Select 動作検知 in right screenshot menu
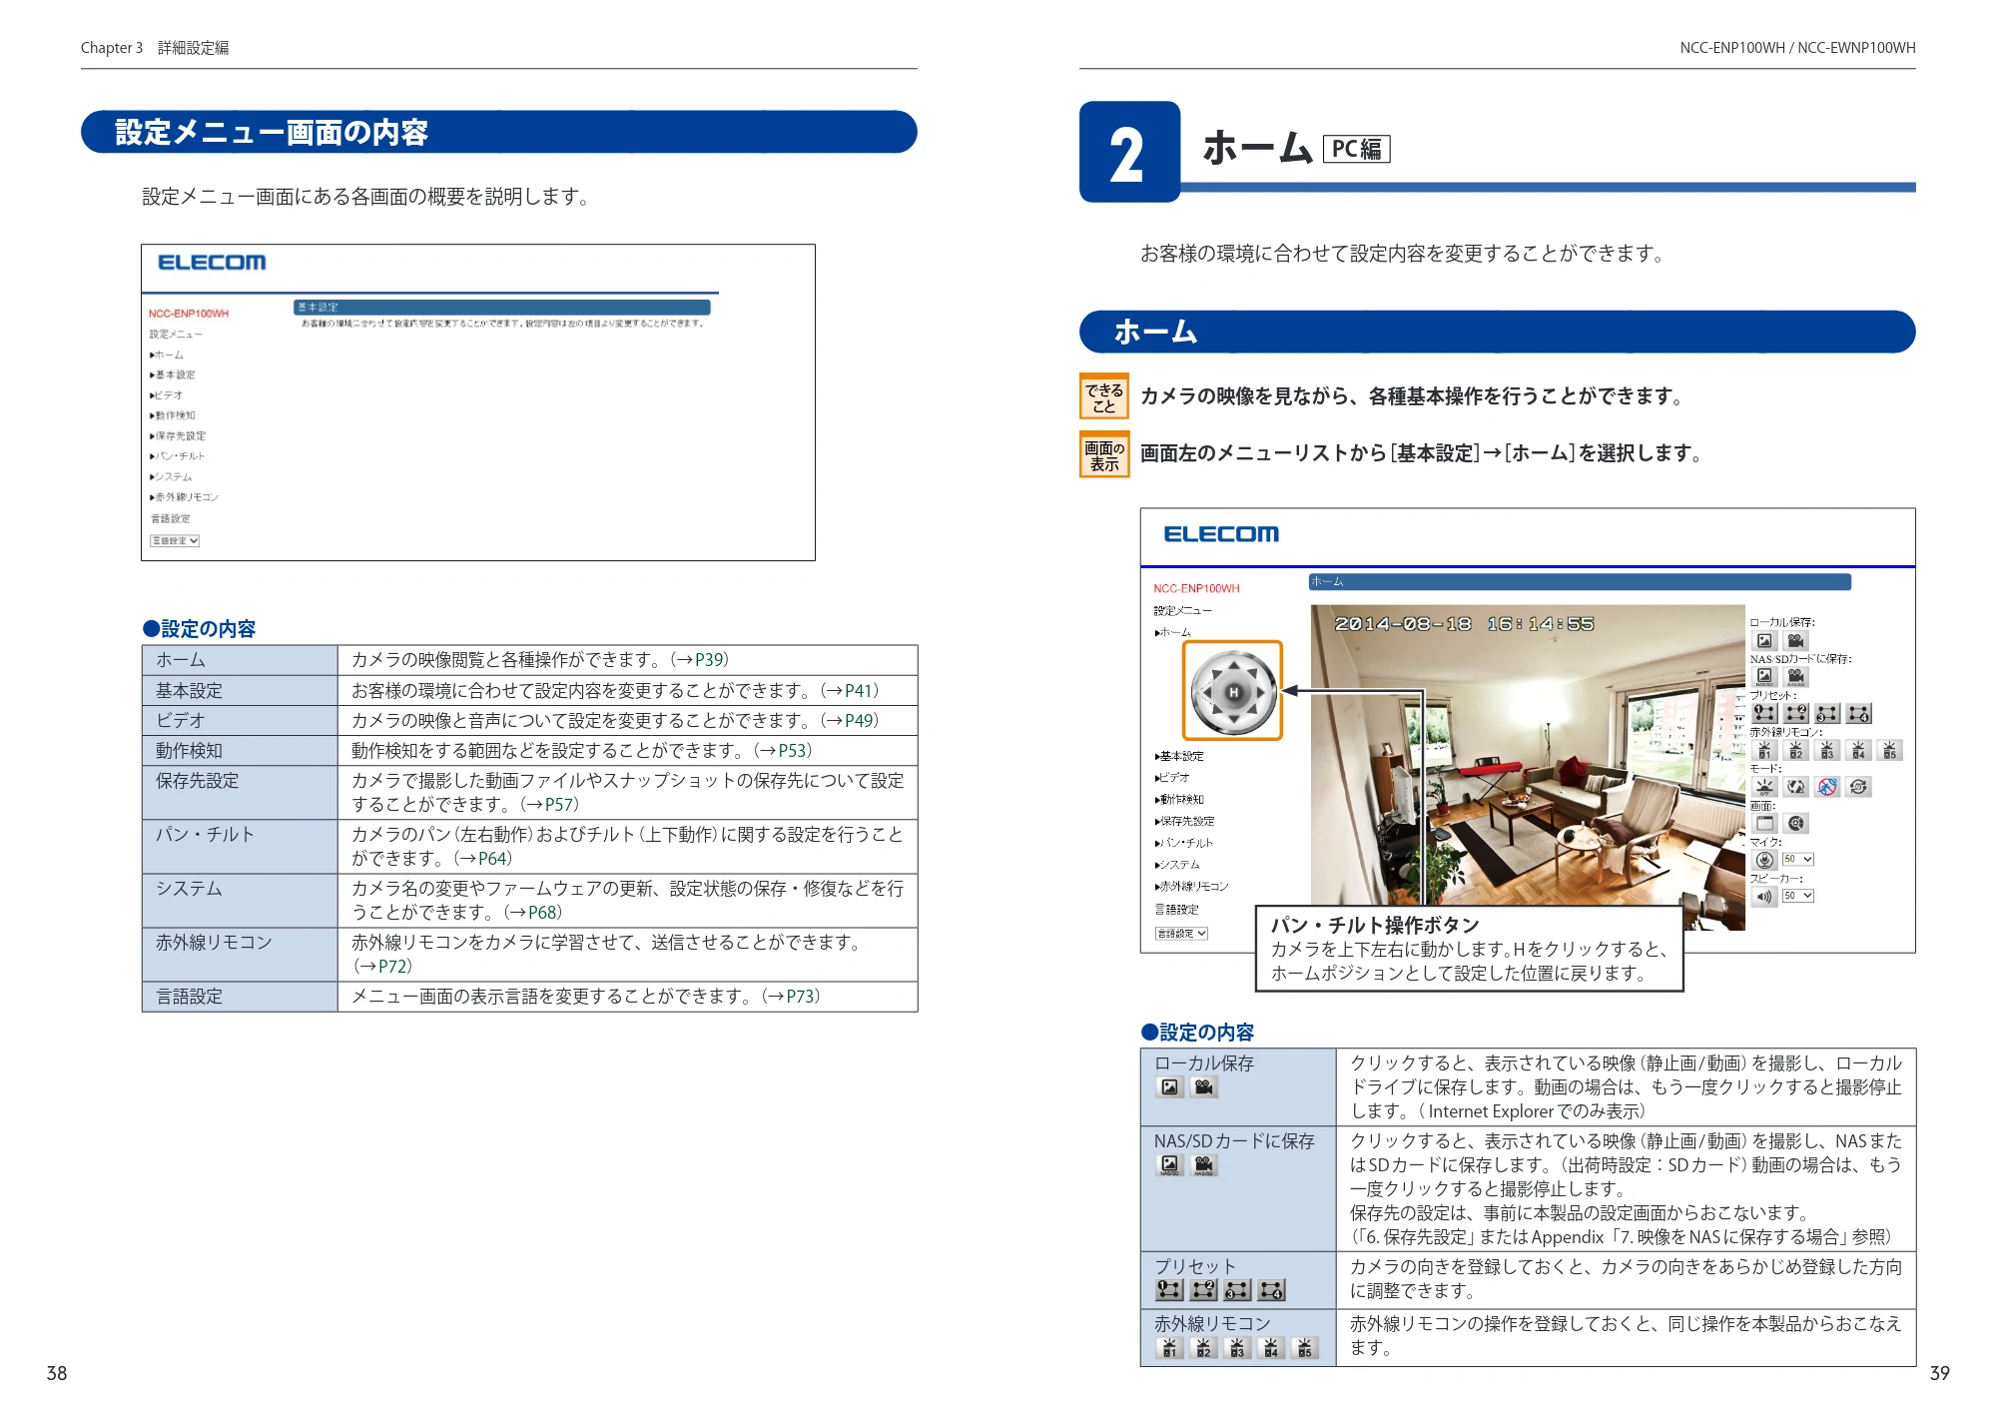 click(1179, 800)
